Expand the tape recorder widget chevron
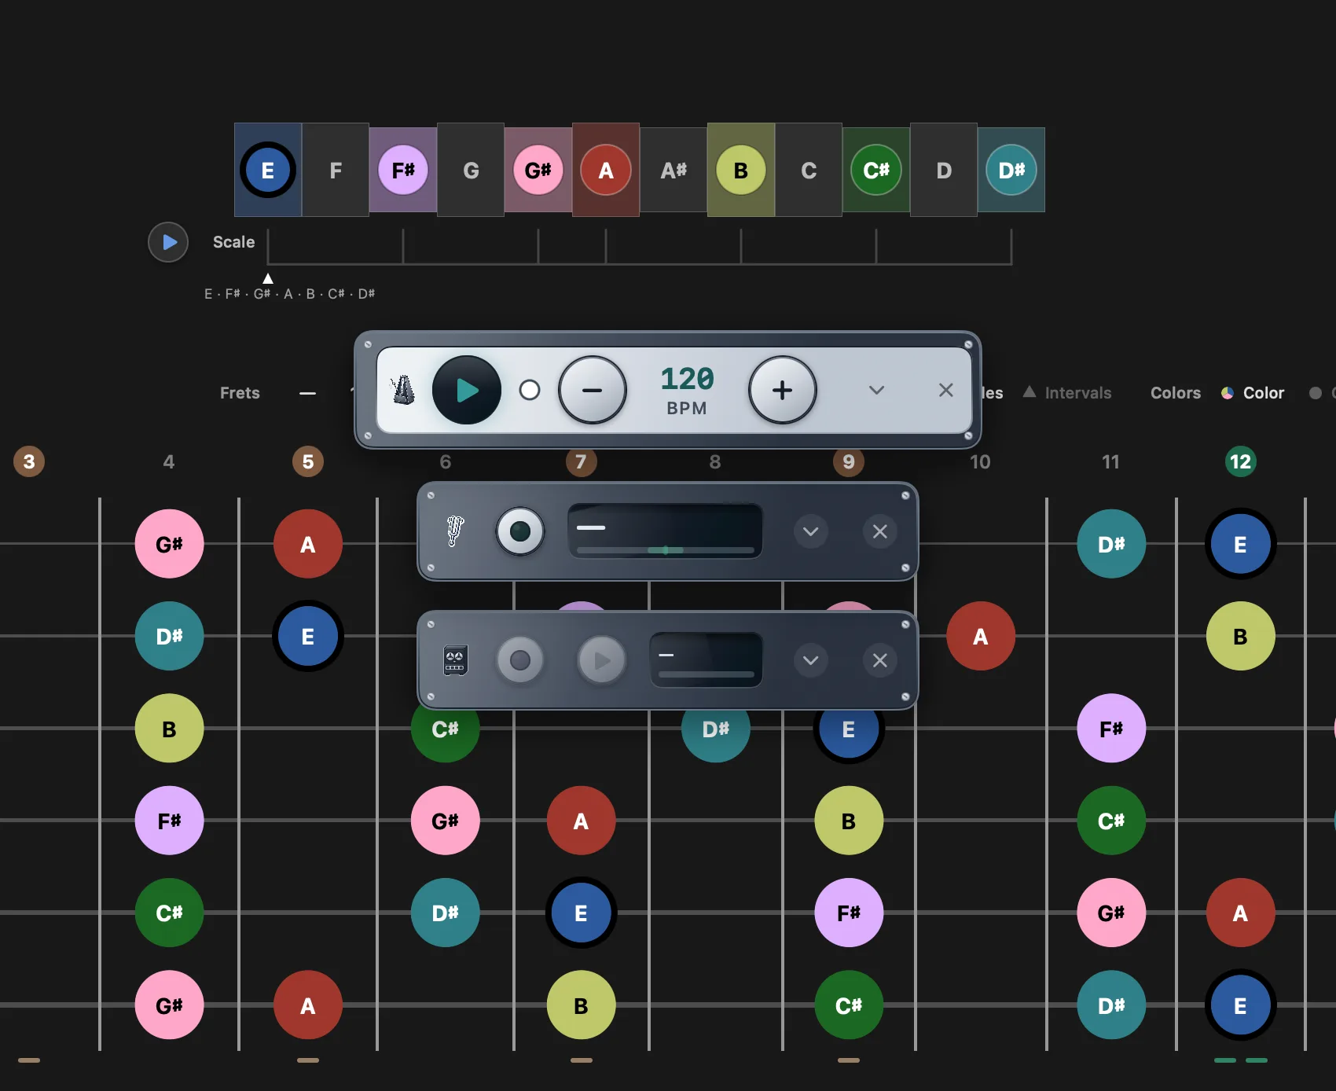This screenshot has height=1091, width=1336. tap(811, 660)
